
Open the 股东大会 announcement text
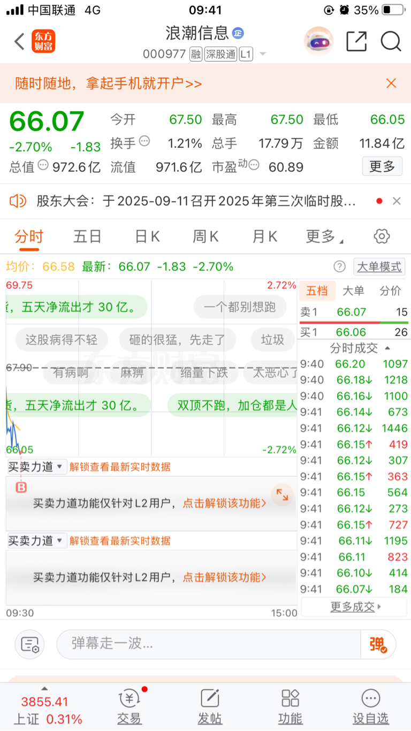pos(196,201)
